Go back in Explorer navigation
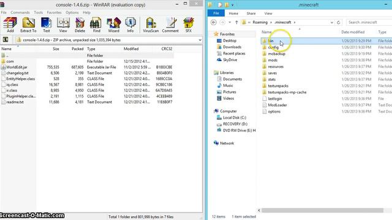This screenshot has width=392, height=220. (x=214, y=22)
